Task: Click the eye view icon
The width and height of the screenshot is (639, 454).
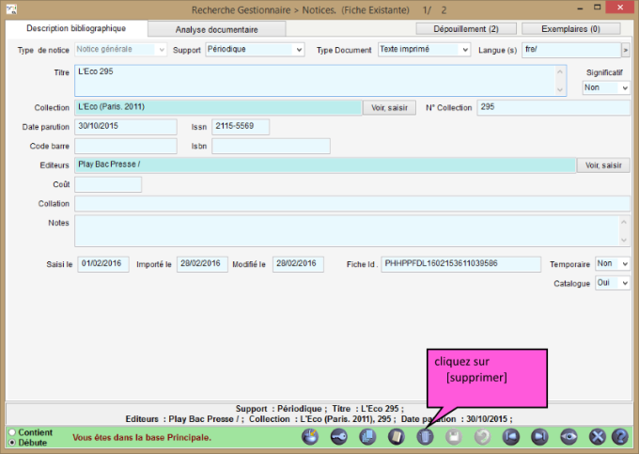Action: (568, 437)
